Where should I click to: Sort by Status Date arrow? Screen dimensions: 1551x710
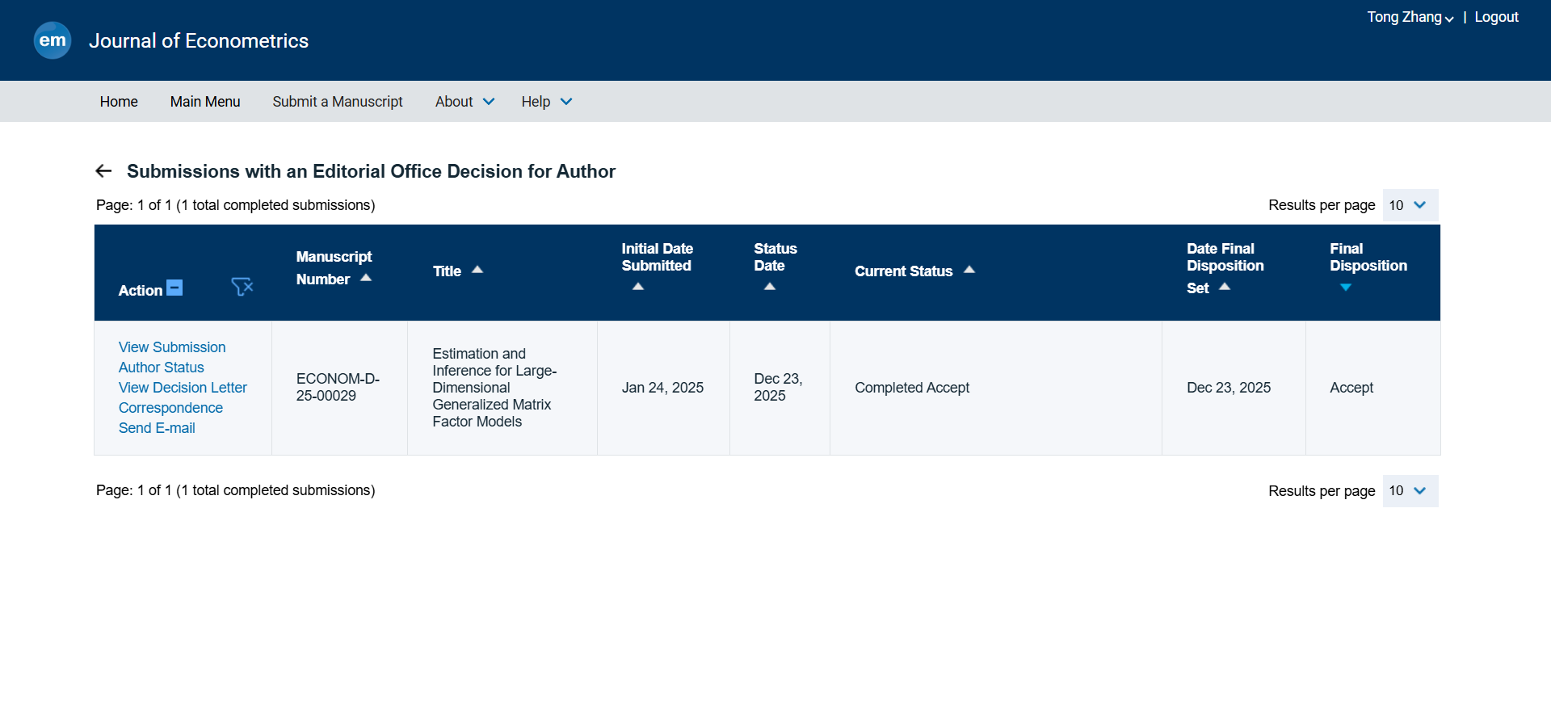pos(770,287)
